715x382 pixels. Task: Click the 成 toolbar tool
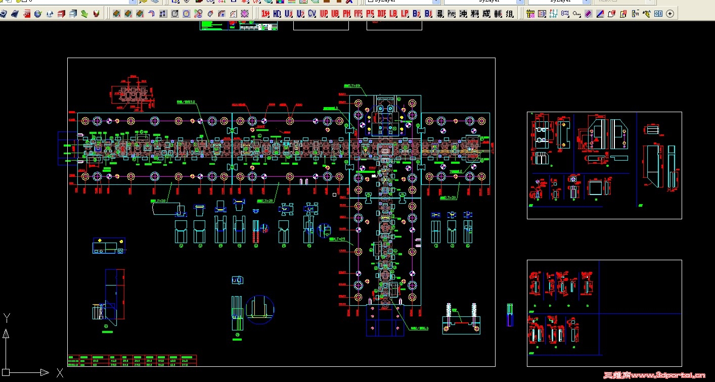click(487, 14)
